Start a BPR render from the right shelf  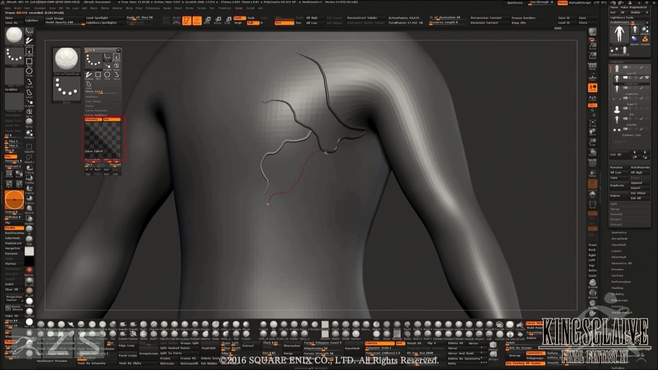tap(593, 33)
